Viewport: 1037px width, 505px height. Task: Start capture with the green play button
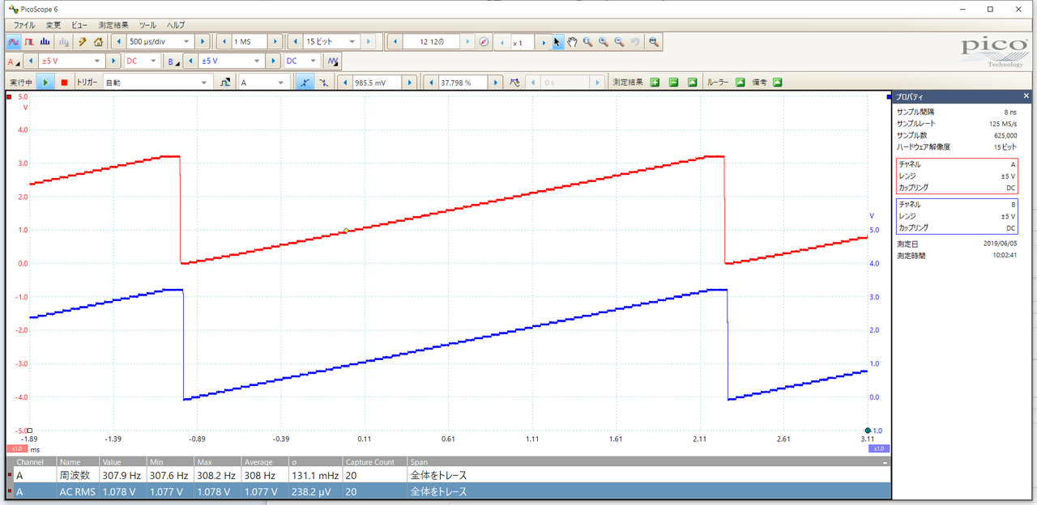point(45,83)
